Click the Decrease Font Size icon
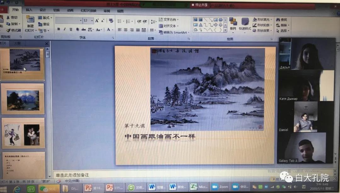 pyautogui.click(x=103, y=20)
